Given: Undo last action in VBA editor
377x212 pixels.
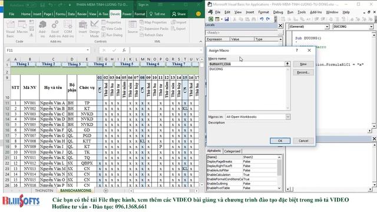Looking at the screenshot, I should point(262,19).
